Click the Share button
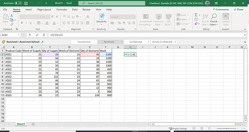 click(x=239, y=9)
